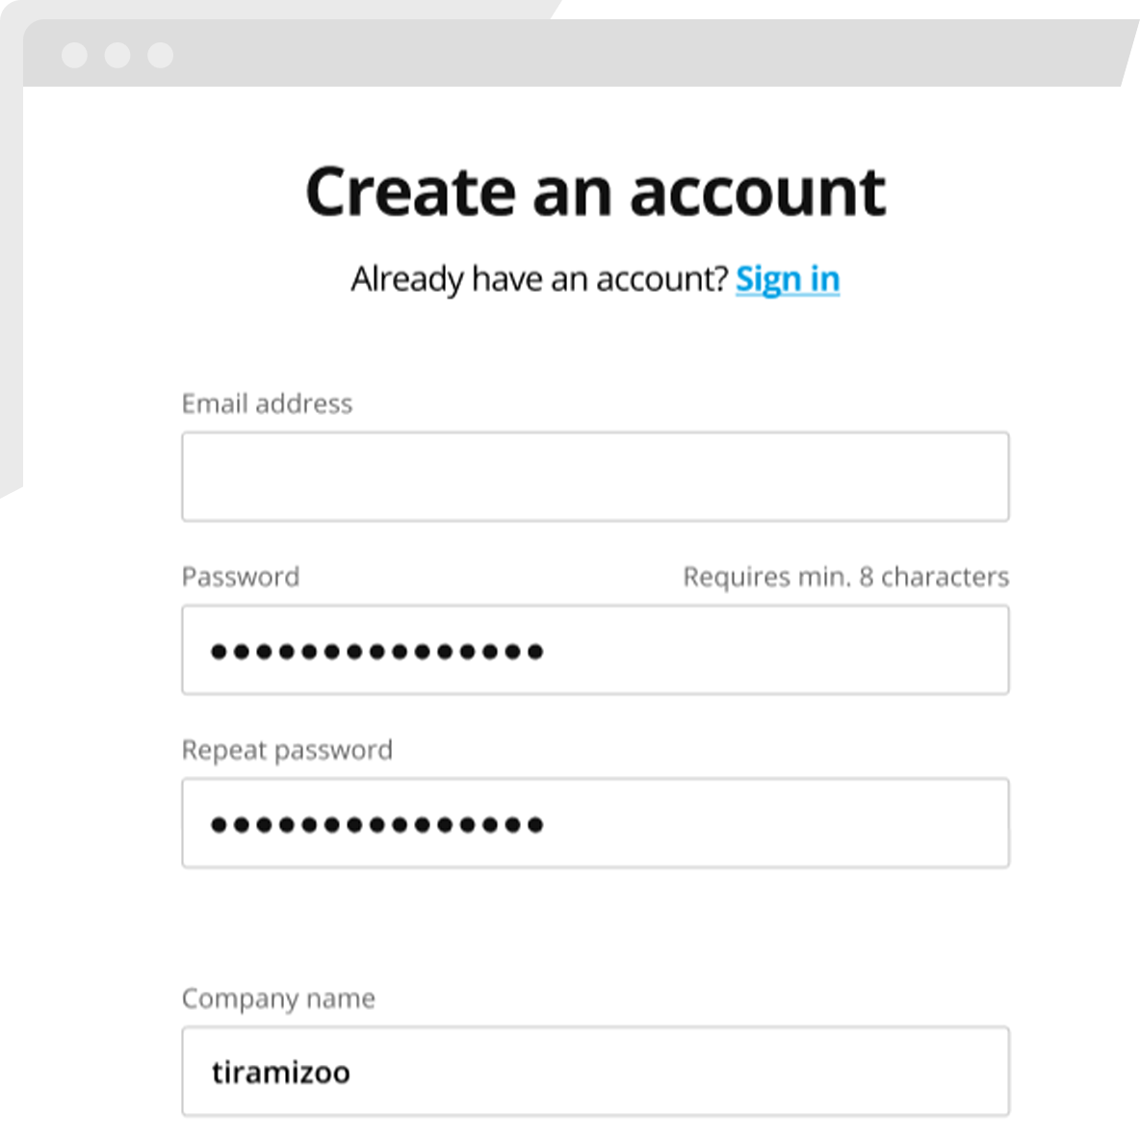This screenshot has height=1140, width=1140.
Task: Click the "Requires min. 8 characters" hint
Action: pyautogui.click(x=845, y=577)
